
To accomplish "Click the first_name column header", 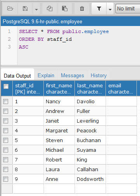I will 59,88.
